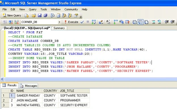Click the Object Explorer icon

point(64,16)
